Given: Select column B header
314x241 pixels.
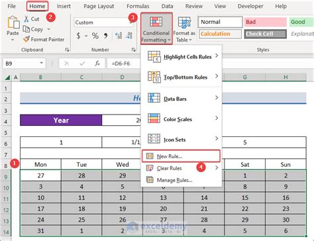Looking at the screenshot, I should click(40, 77).
